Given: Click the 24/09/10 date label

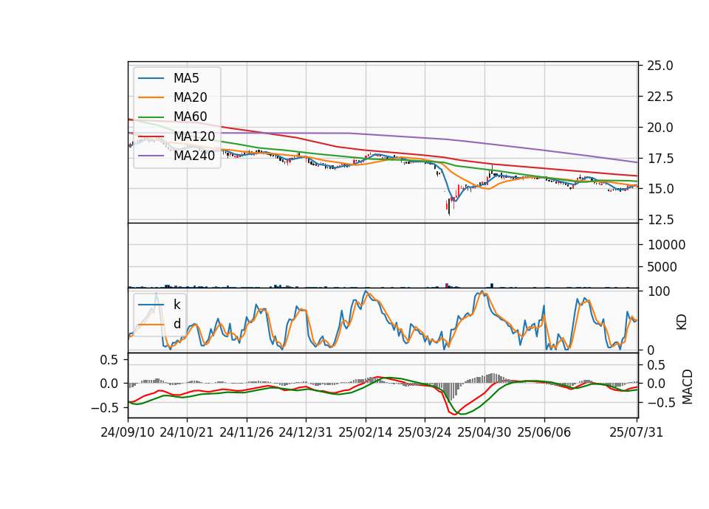Looking at the screenshot, I should coord(128,432).
